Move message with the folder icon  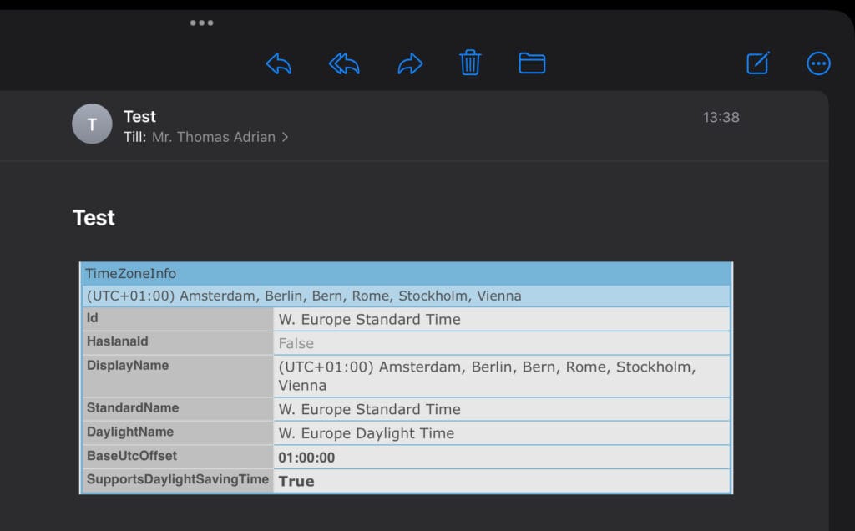tap(532, 63)
